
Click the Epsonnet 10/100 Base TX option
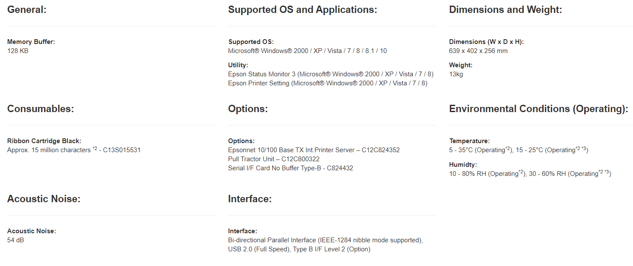(314, 150)
